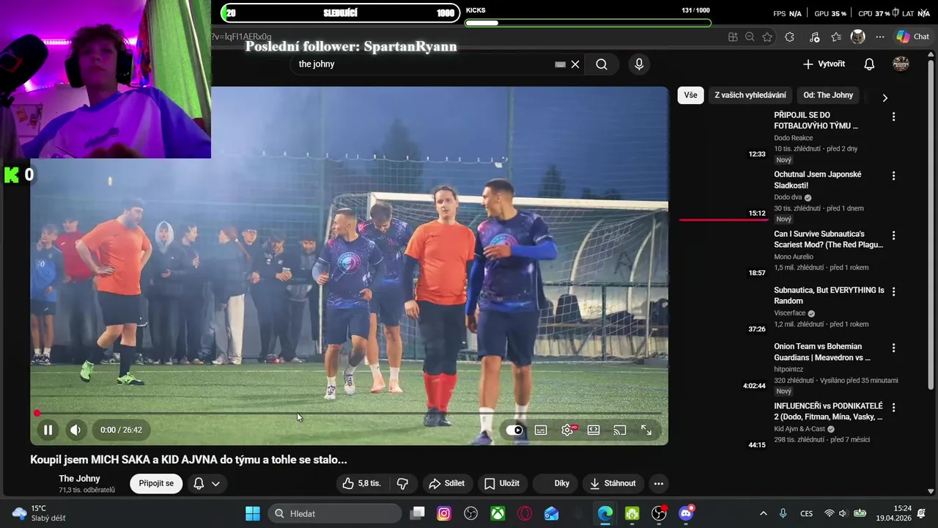Image resolution: width=938 pixels, height=528 pixels.
Task: Open the browser extensions puzzle icon
Action: [789, 37]
